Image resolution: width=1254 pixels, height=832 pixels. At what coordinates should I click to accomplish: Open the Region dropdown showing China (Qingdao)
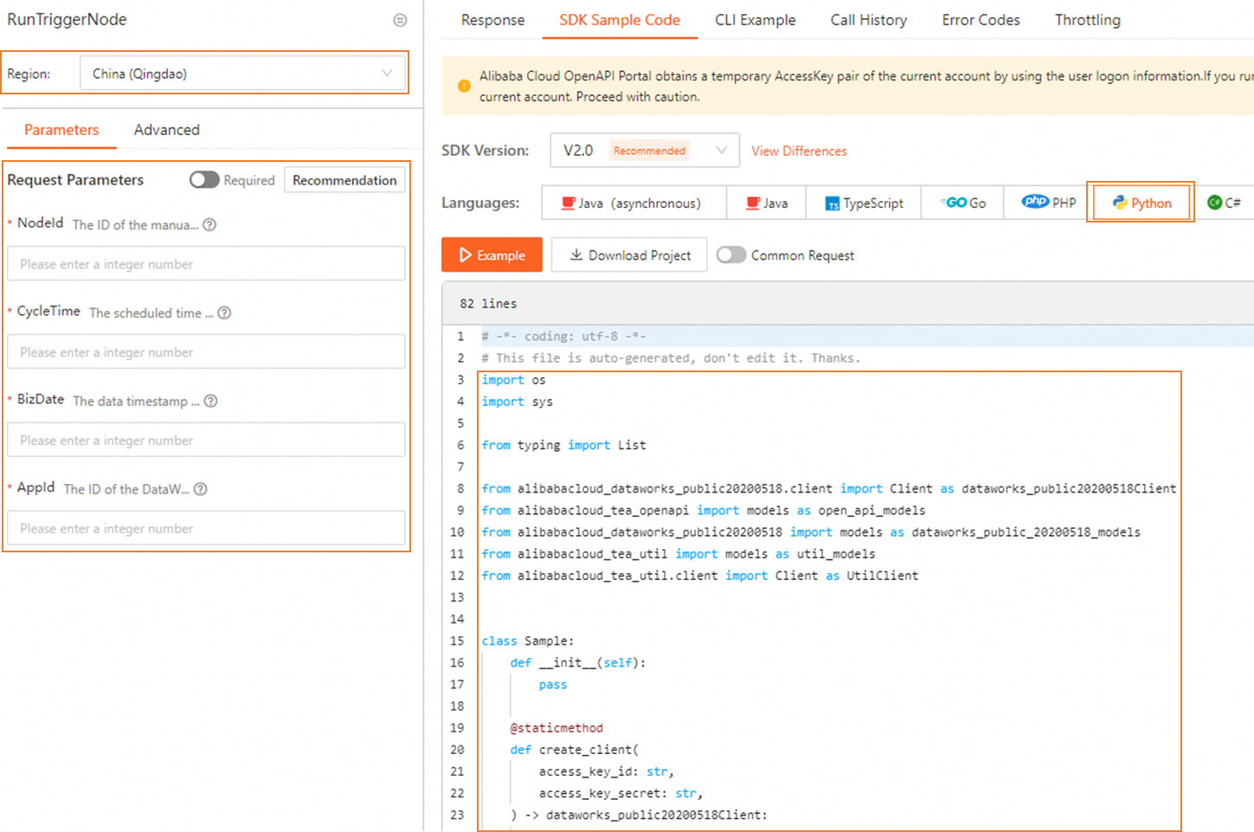(242, 74)
